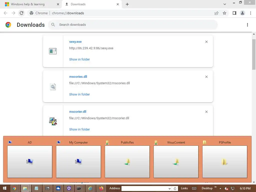
Task: Show mscorier.dll in folder
Action: [79, 129]
